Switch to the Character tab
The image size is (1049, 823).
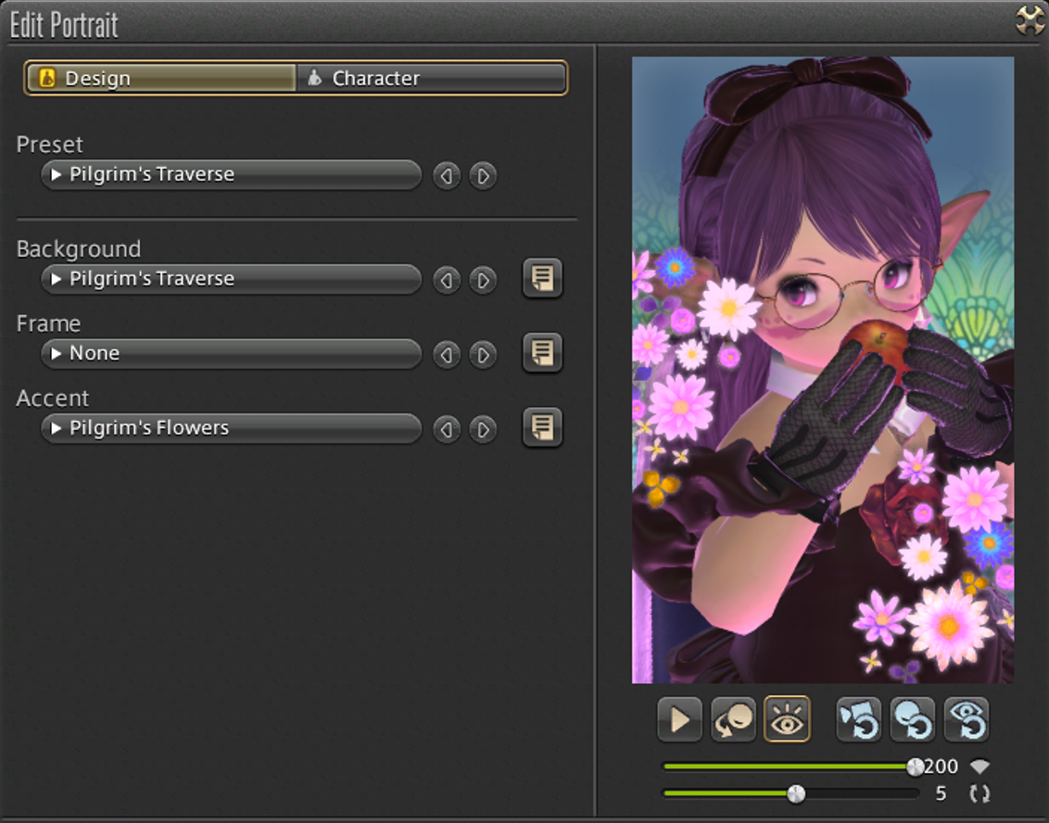point(431,78)
